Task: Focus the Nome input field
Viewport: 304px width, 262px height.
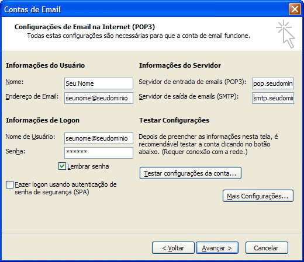Action: [99, 83]
